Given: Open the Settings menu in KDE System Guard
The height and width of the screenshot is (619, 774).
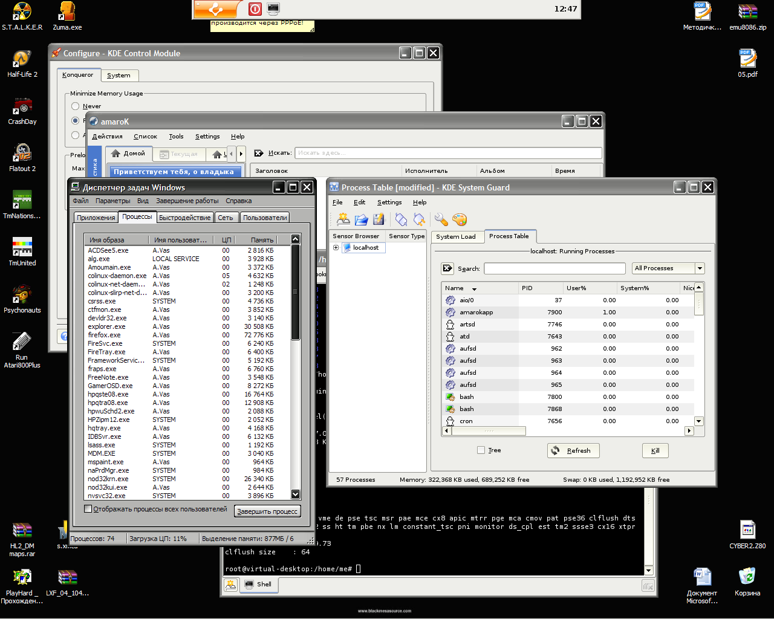Looking at the screenshot, I should click(389, 203).
